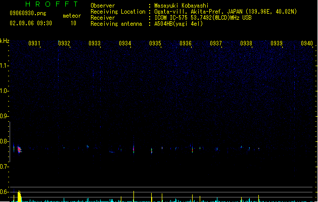
Task: Click the meteor echo just before 0935
Action: (152, 150)
